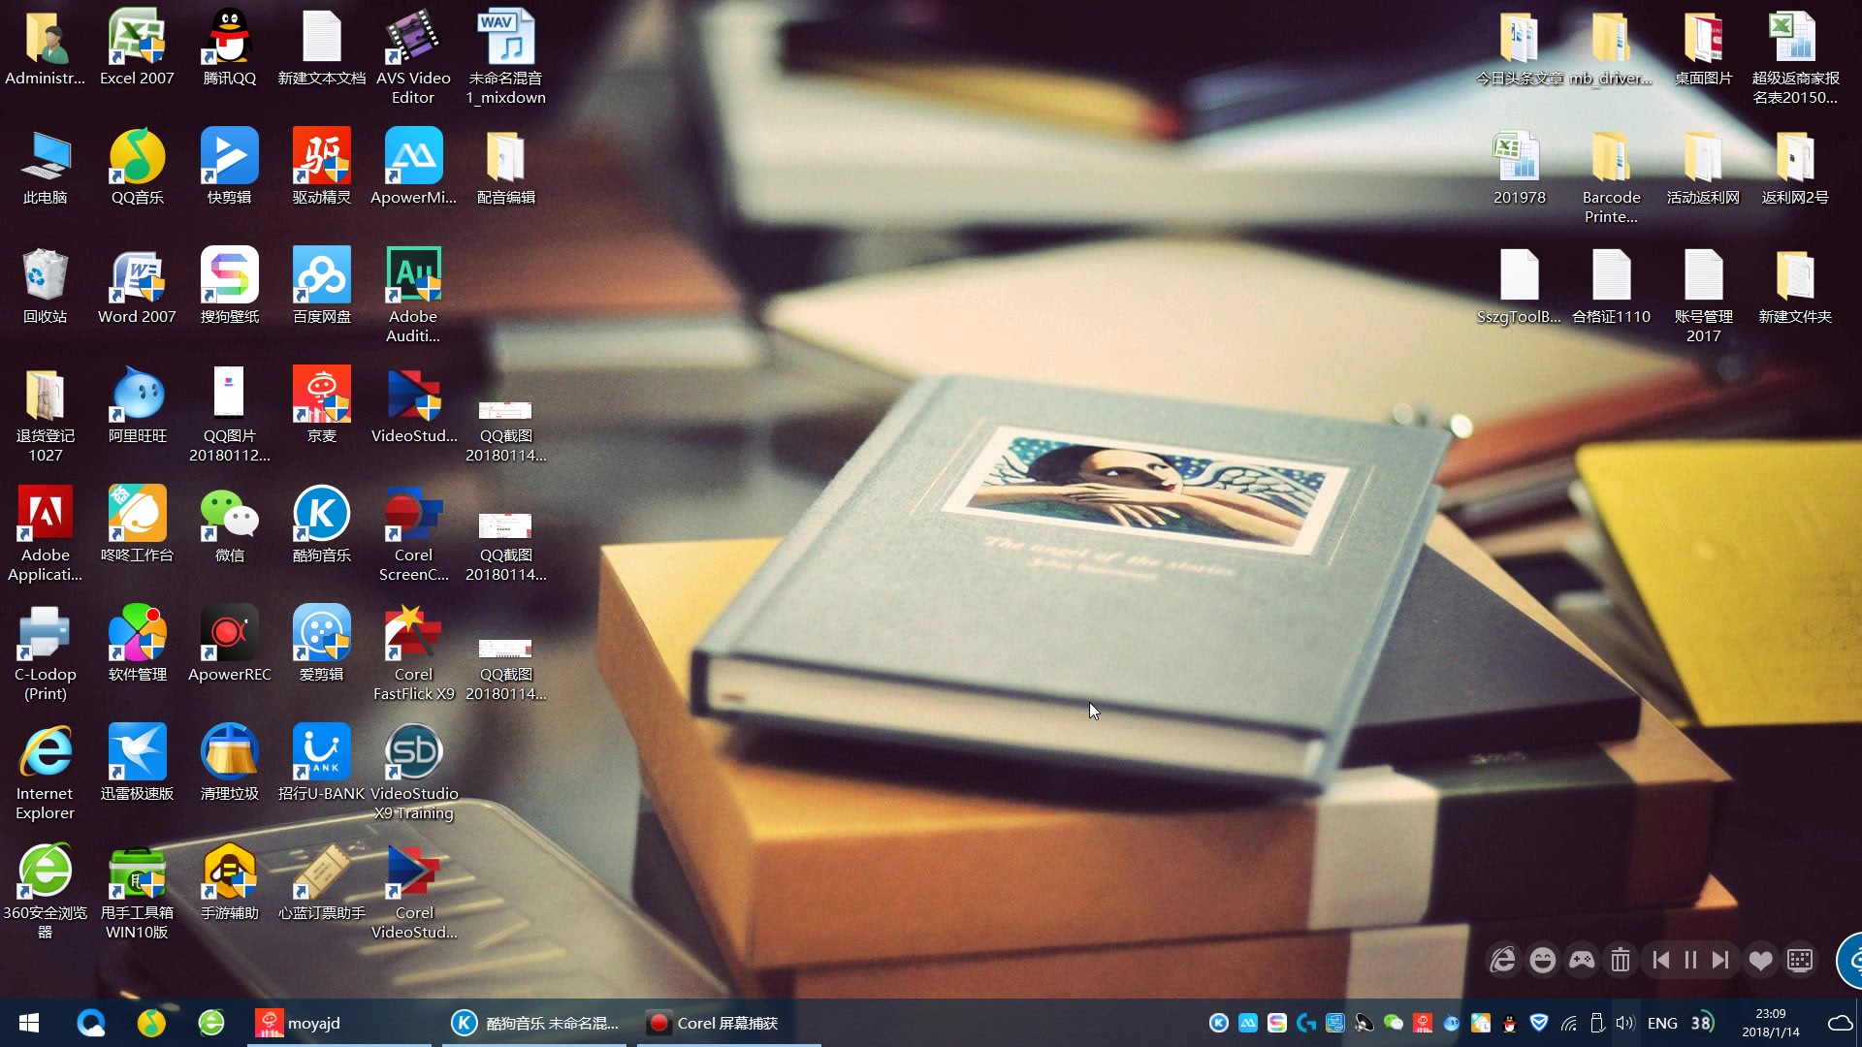The image size is (1862, 1047).
Task: Select the ApowerMirror desktop icon
Action: (413, 168)
